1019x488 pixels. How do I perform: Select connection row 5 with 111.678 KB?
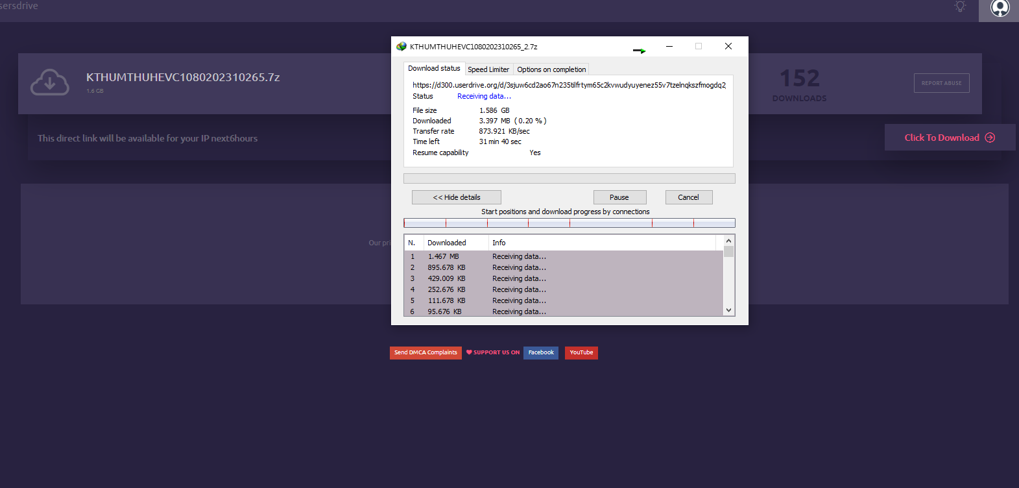(564, 300)
